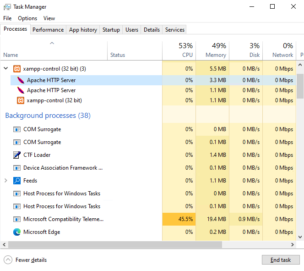The height and width of the screenshot is (271, 304).
Task: Collapse the xampp-control (32 bit) (3) group
Action: point(6,68)
